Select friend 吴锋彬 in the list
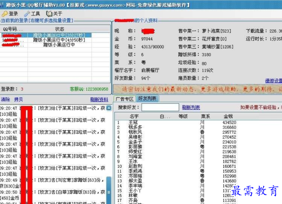 [x=135, y=137]
